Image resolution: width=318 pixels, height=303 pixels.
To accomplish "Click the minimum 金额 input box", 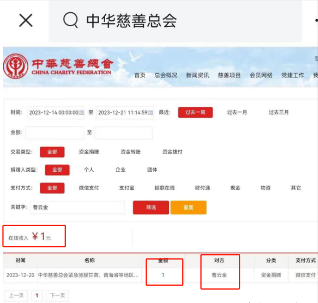I will tap(55, 133).
